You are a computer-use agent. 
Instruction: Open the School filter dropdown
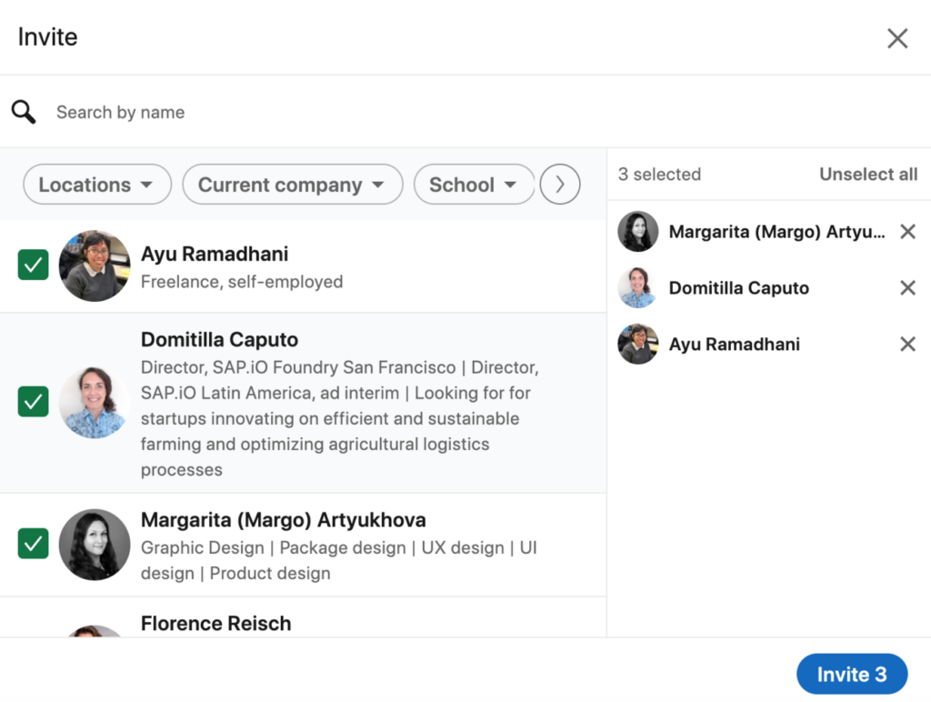[x=474, y=185]
